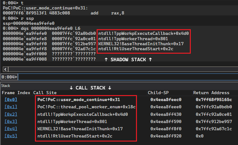Image resolution: width=238 pixels, height=145 pixels.
Task: Click ntdll!RtlUserThreadStart+0x2c symbol in dqs output
Action: [x=136, y=49]
